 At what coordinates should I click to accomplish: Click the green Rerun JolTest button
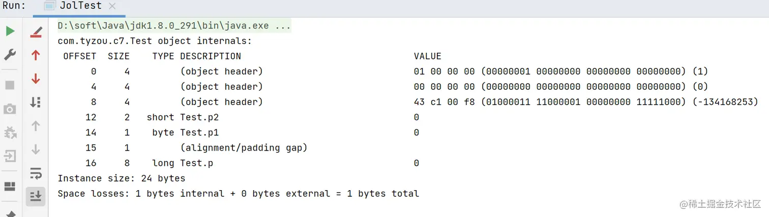10,31
